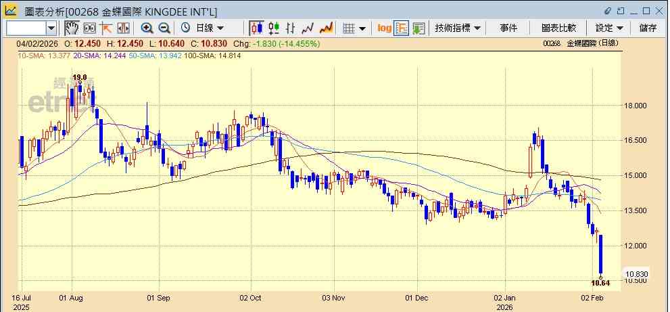Click the 事件 button
Image resolution: width=670 pixels, height=312 pixels.
(x=508, y=28)
